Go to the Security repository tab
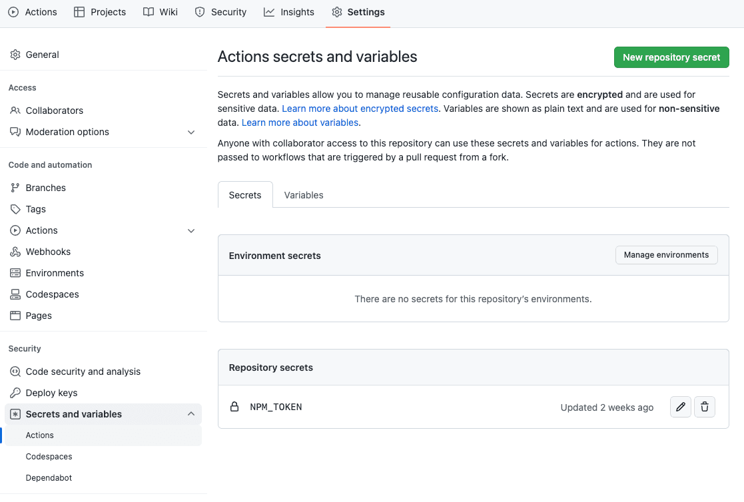The height and width of the screenshot is (502, 744). (x=220, y=12)
